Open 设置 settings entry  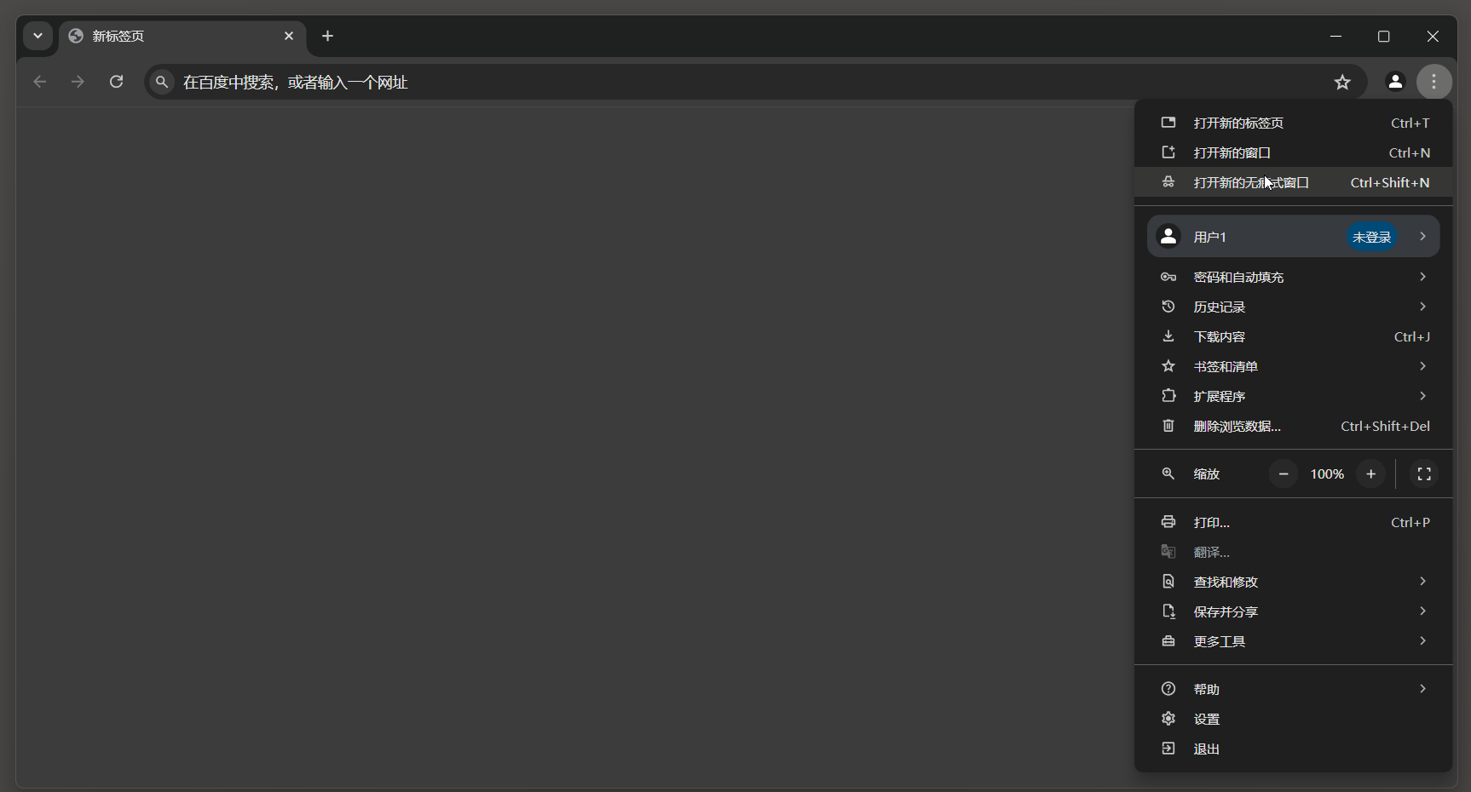[1294, 719]
